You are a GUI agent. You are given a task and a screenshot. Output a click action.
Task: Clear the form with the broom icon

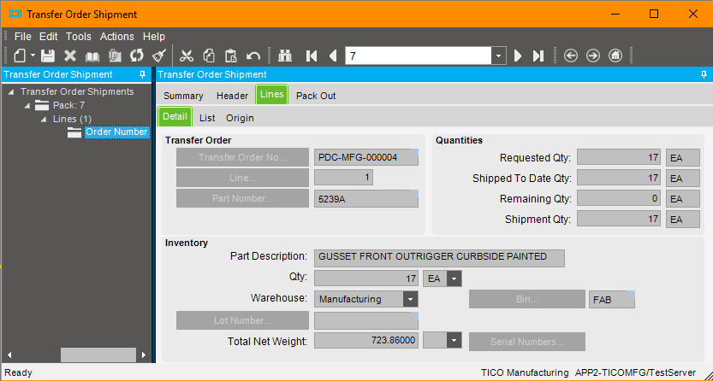point(159,56)
